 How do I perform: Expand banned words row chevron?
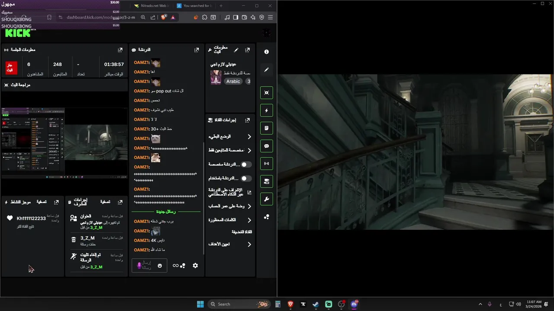point(249,220)
